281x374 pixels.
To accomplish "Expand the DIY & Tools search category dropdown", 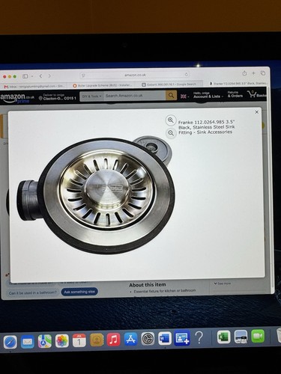I will point(91,96).
